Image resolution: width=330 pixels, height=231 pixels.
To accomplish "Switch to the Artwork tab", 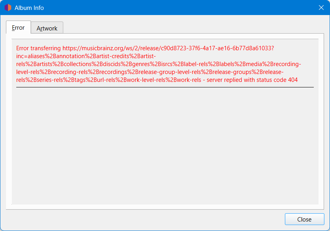I will click(x=47, y=28).
